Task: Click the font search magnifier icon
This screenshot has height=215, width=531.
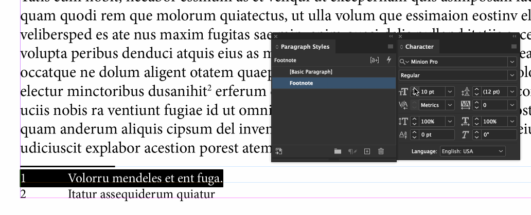Action: pos(404,62)
